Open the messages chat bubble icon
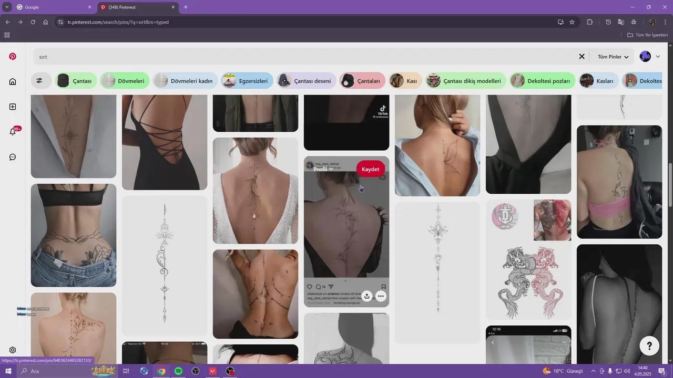Screen dimensions: 673x378 (x=13, y=157)
